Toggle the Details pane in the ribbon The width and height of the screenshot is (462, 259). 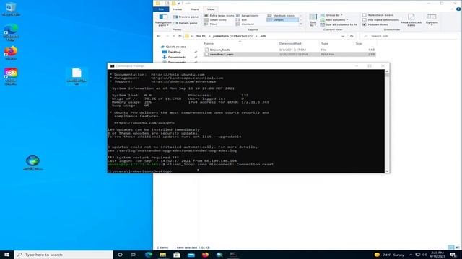coord(186,23)
